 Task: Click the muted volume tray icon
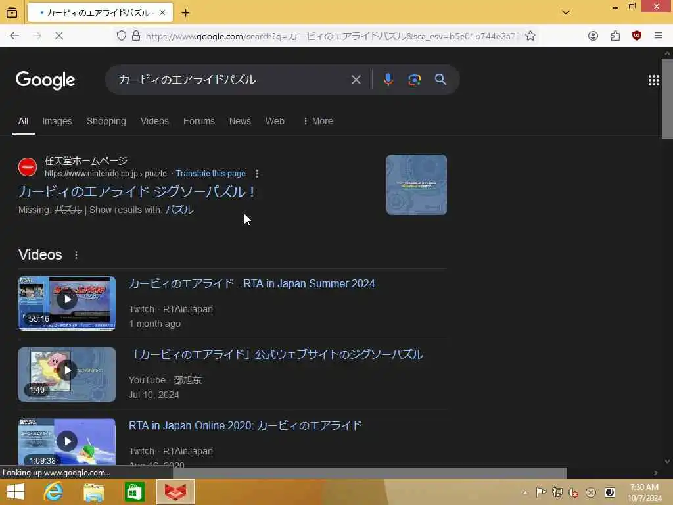click(573, 493)
